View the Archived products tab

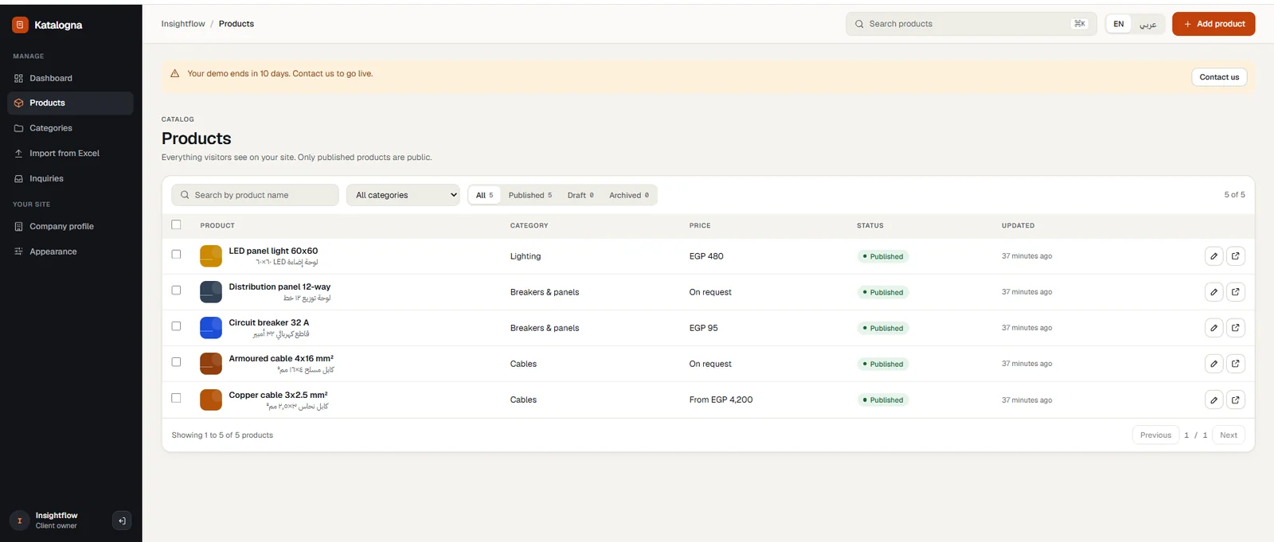click(629, 195)
